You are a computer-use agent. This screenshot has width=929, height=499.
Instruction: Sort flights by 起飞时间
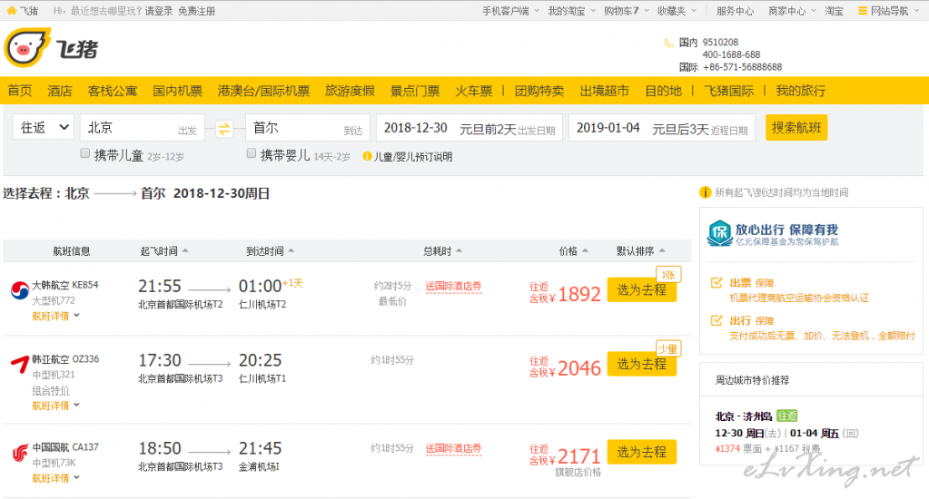point(164,251)
